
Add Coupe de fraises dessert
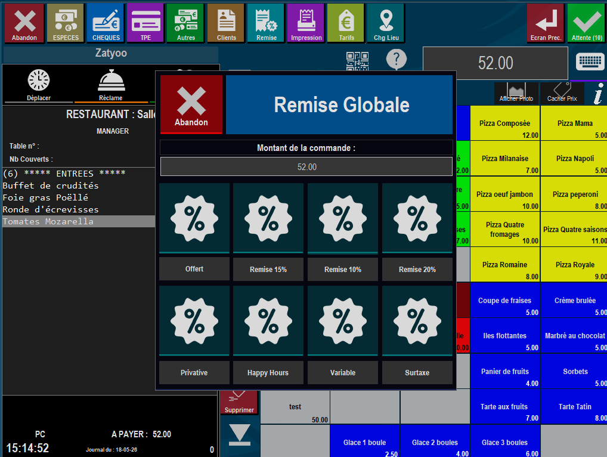[505, 300]
